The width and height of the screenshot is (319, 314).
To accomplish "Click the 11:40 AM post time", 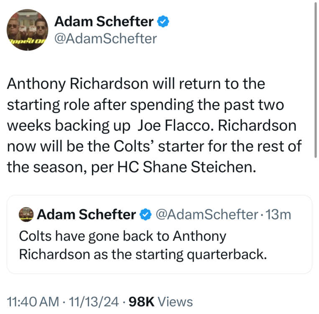I will point(33,301).
